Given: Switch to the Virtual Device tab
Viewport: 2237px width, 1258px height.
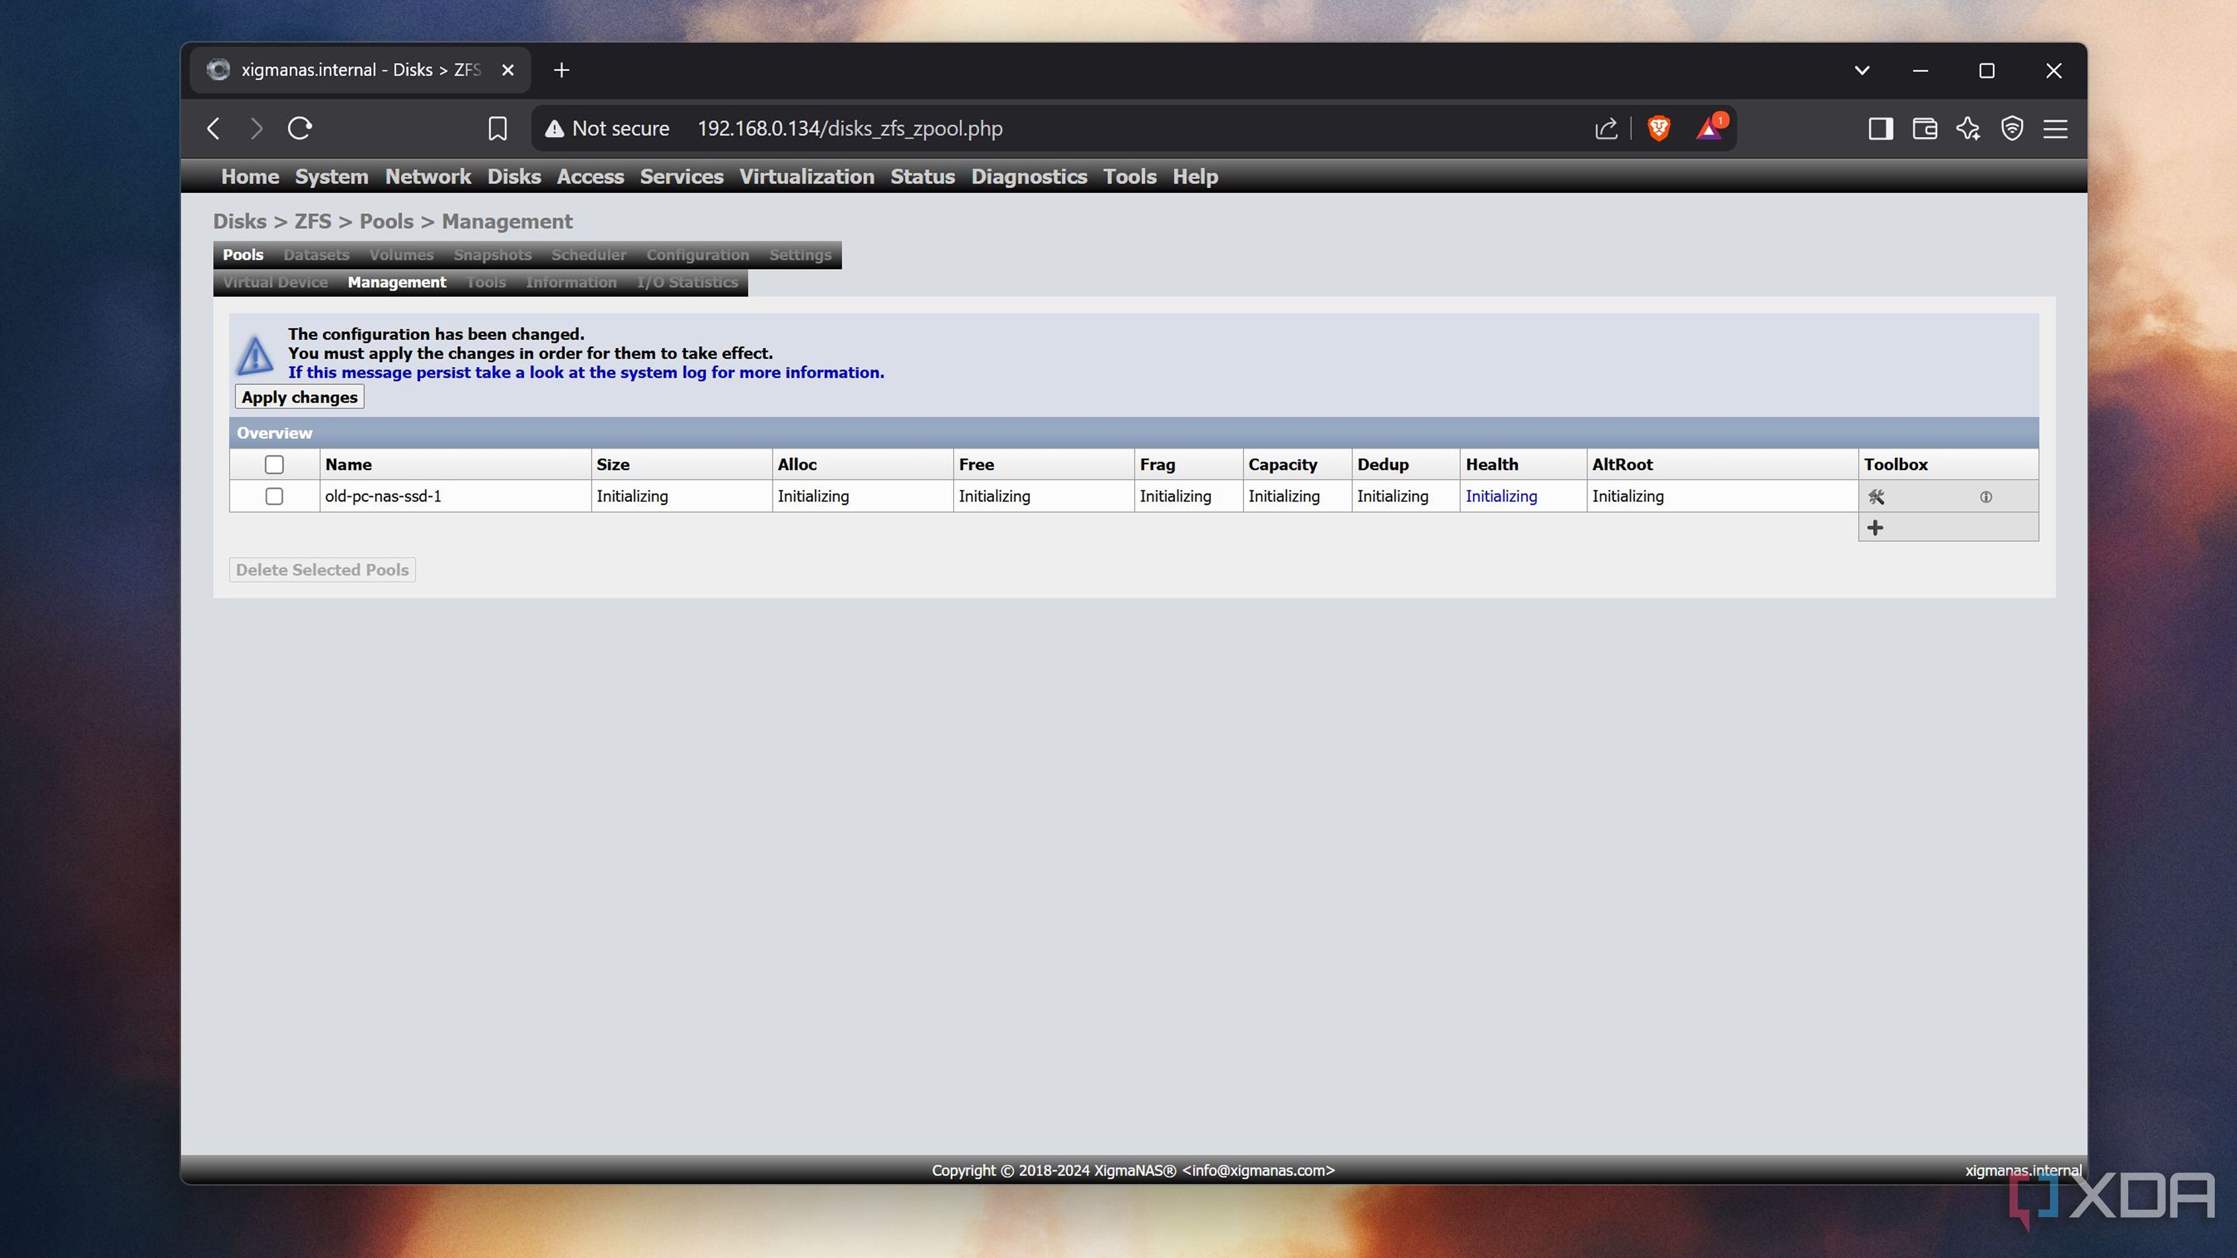Looking at the screenshot, I should coord(276,282).
